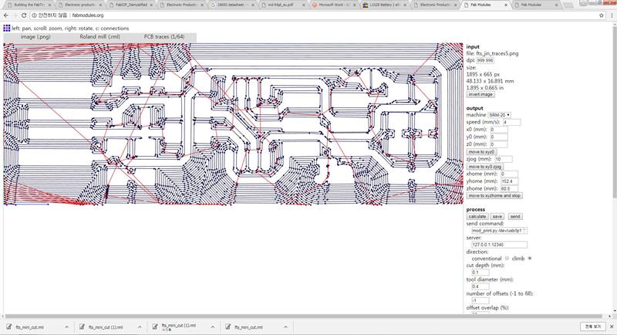Click the not-secure info icon in address bar

[34, 15]
